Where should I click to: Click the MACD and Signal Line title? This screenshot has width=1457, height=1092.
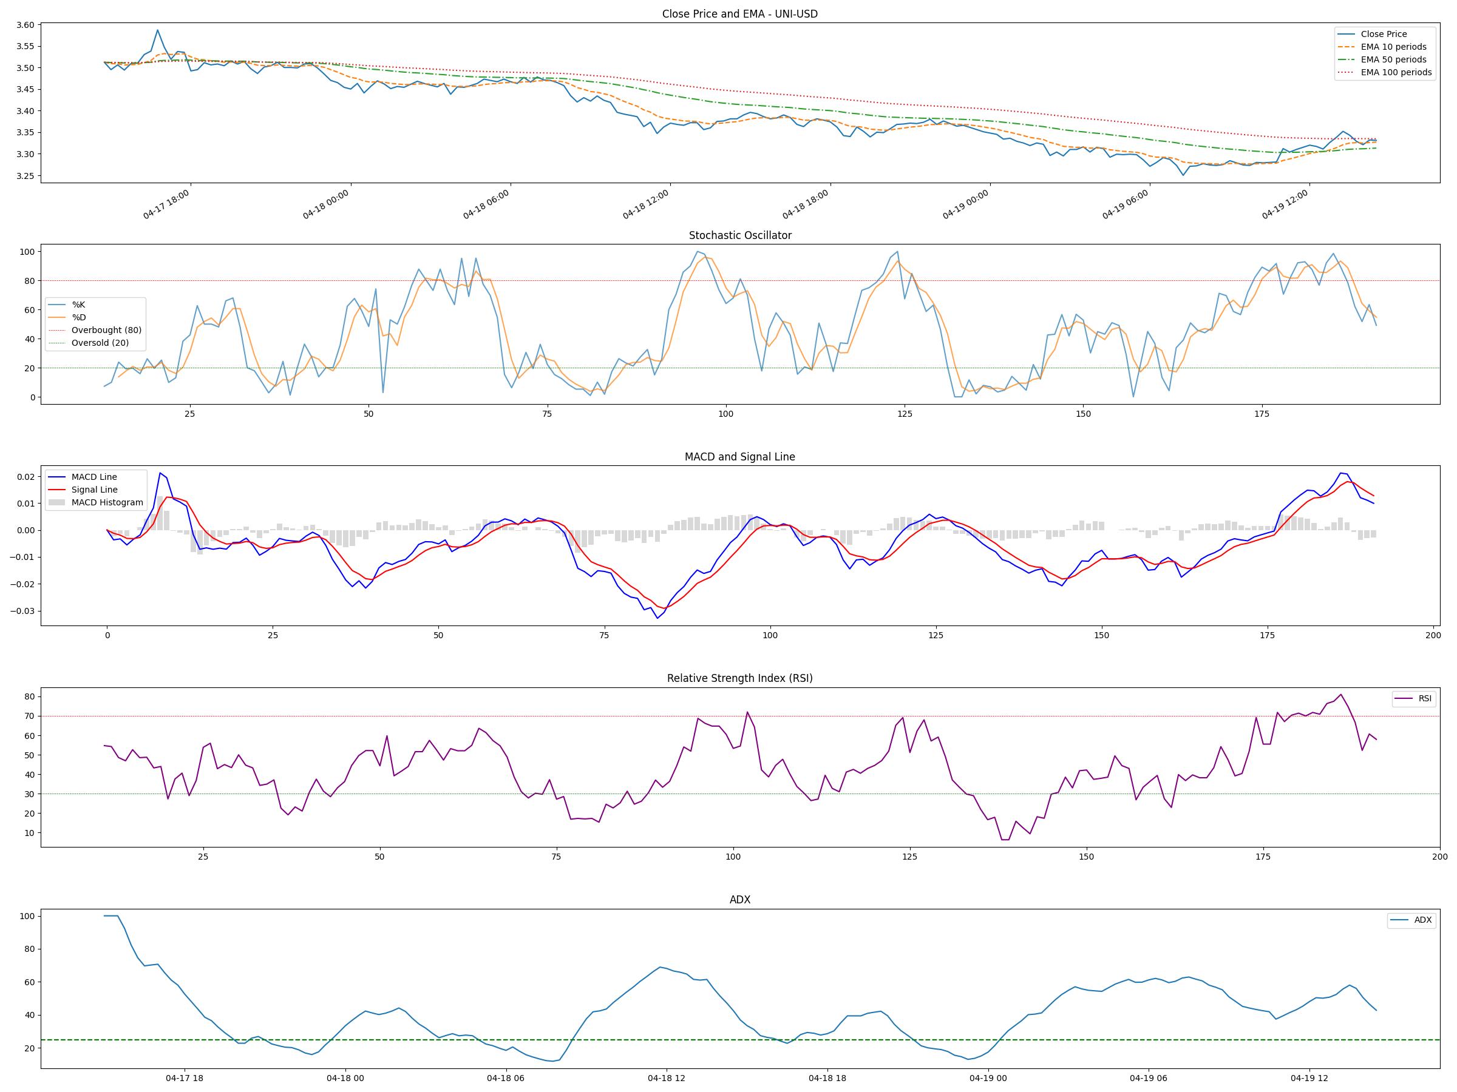click(x=739, y=457)
